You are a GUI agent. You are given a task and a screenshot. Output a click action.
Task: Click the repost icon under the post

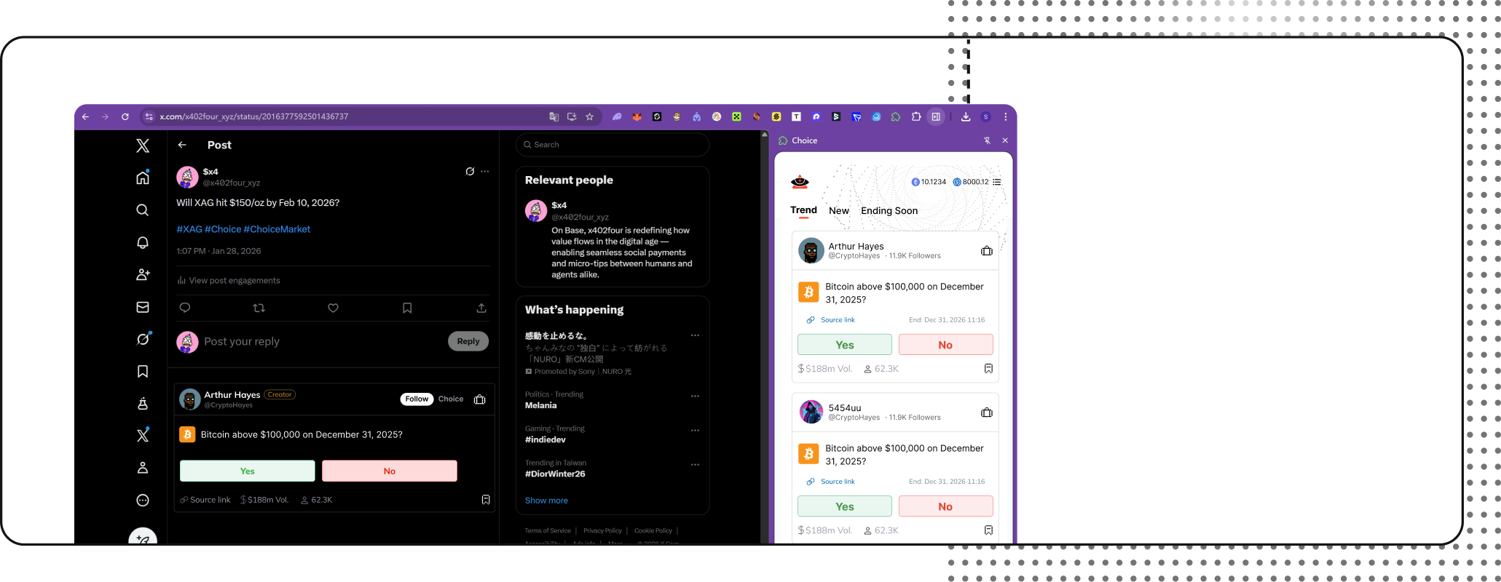point(259,308)
